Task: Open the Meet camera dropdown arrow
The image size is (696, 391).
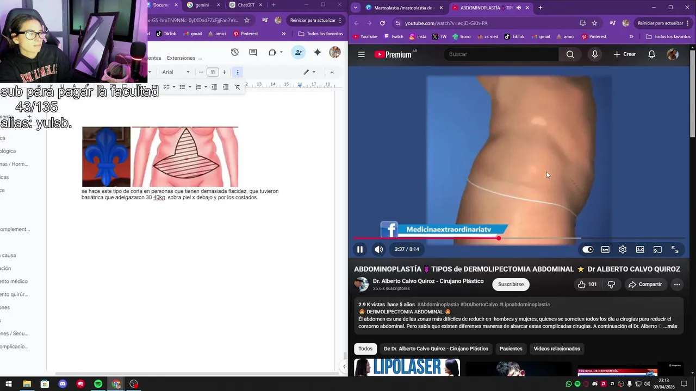Action: [x=281, y=53]
